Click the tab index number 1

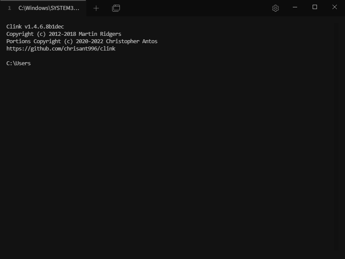(x=9, y=8)
